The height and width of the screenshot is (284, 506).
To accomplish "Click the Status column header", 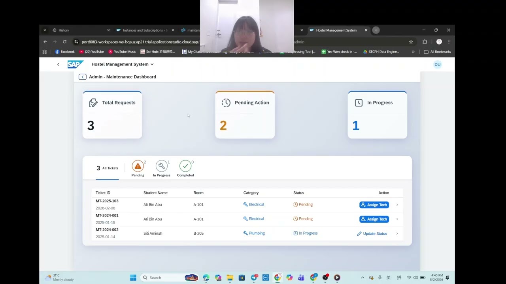I will [x=298, y=193].
